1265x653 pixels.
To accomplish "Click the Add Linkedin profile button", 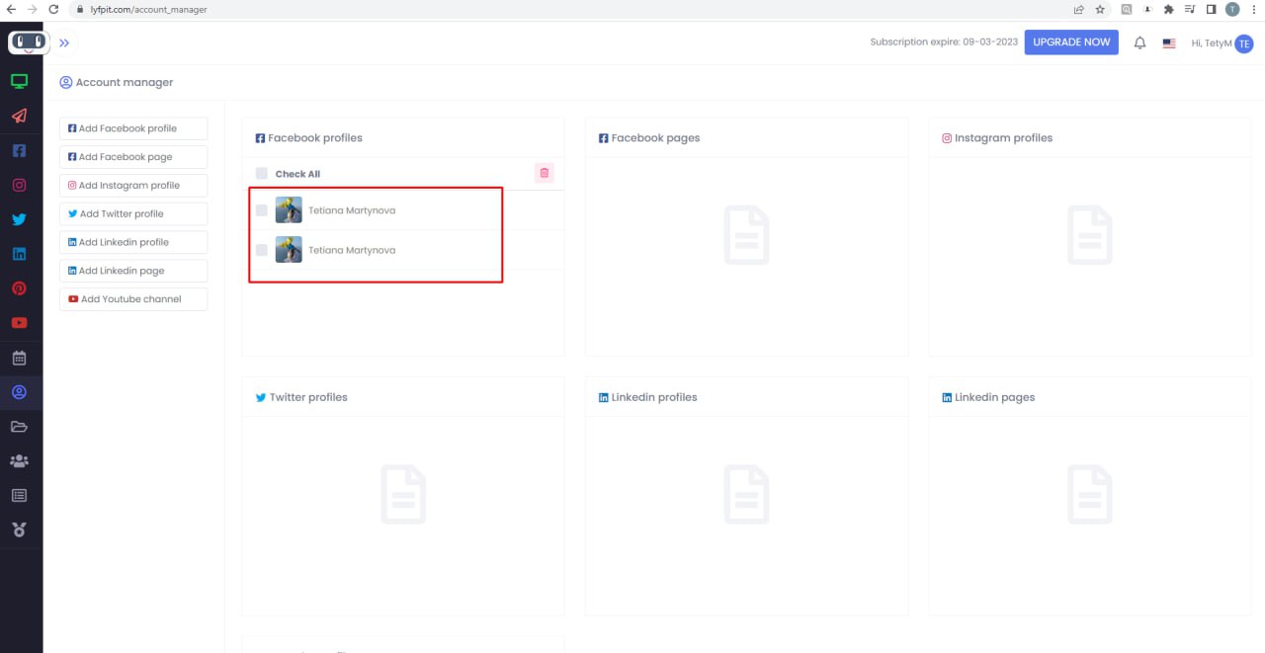I will (133, 242).
